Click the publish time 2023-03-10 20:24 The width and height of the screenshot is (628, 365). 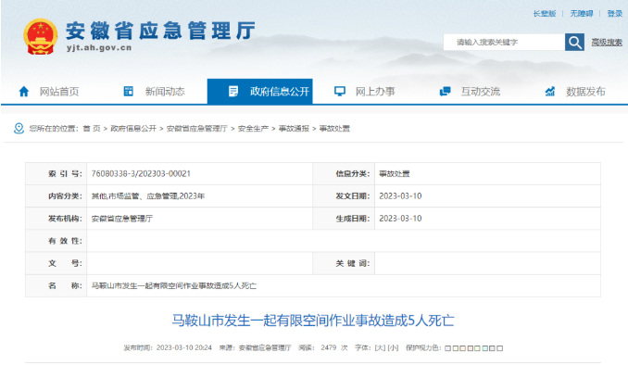click(x=183, y=347)
